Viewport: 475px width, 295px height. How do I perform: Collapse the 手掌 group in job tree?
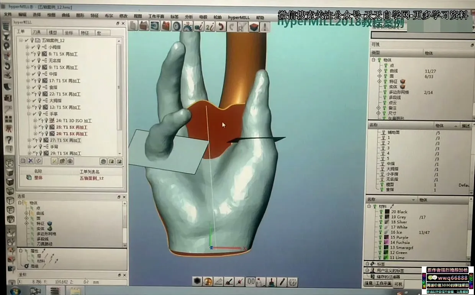pos(28,114)
